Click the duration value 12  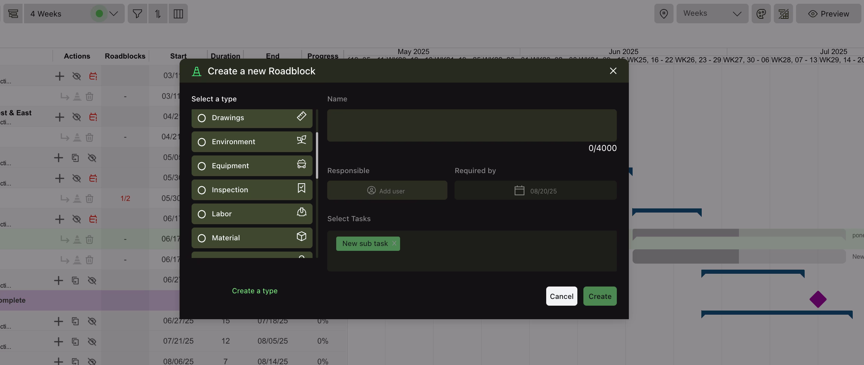pos(225,341)
